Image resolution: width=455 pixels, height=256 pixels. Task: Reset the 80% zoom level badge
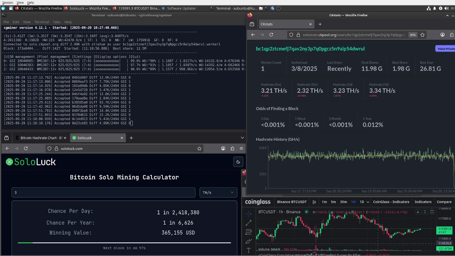click(x=413, y=35)
